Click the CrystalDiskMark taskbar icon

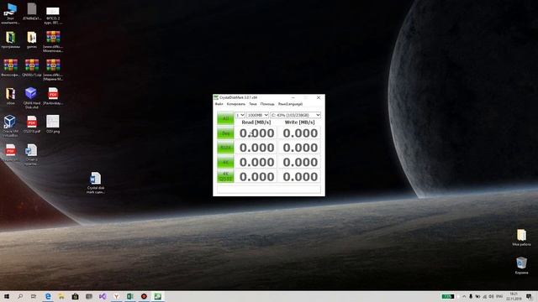tap(157, 296)
